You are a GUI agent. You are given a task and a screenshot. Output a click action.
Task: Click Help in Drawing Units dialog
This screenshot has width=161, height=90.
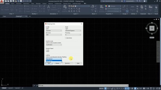[x=78, y=63]
